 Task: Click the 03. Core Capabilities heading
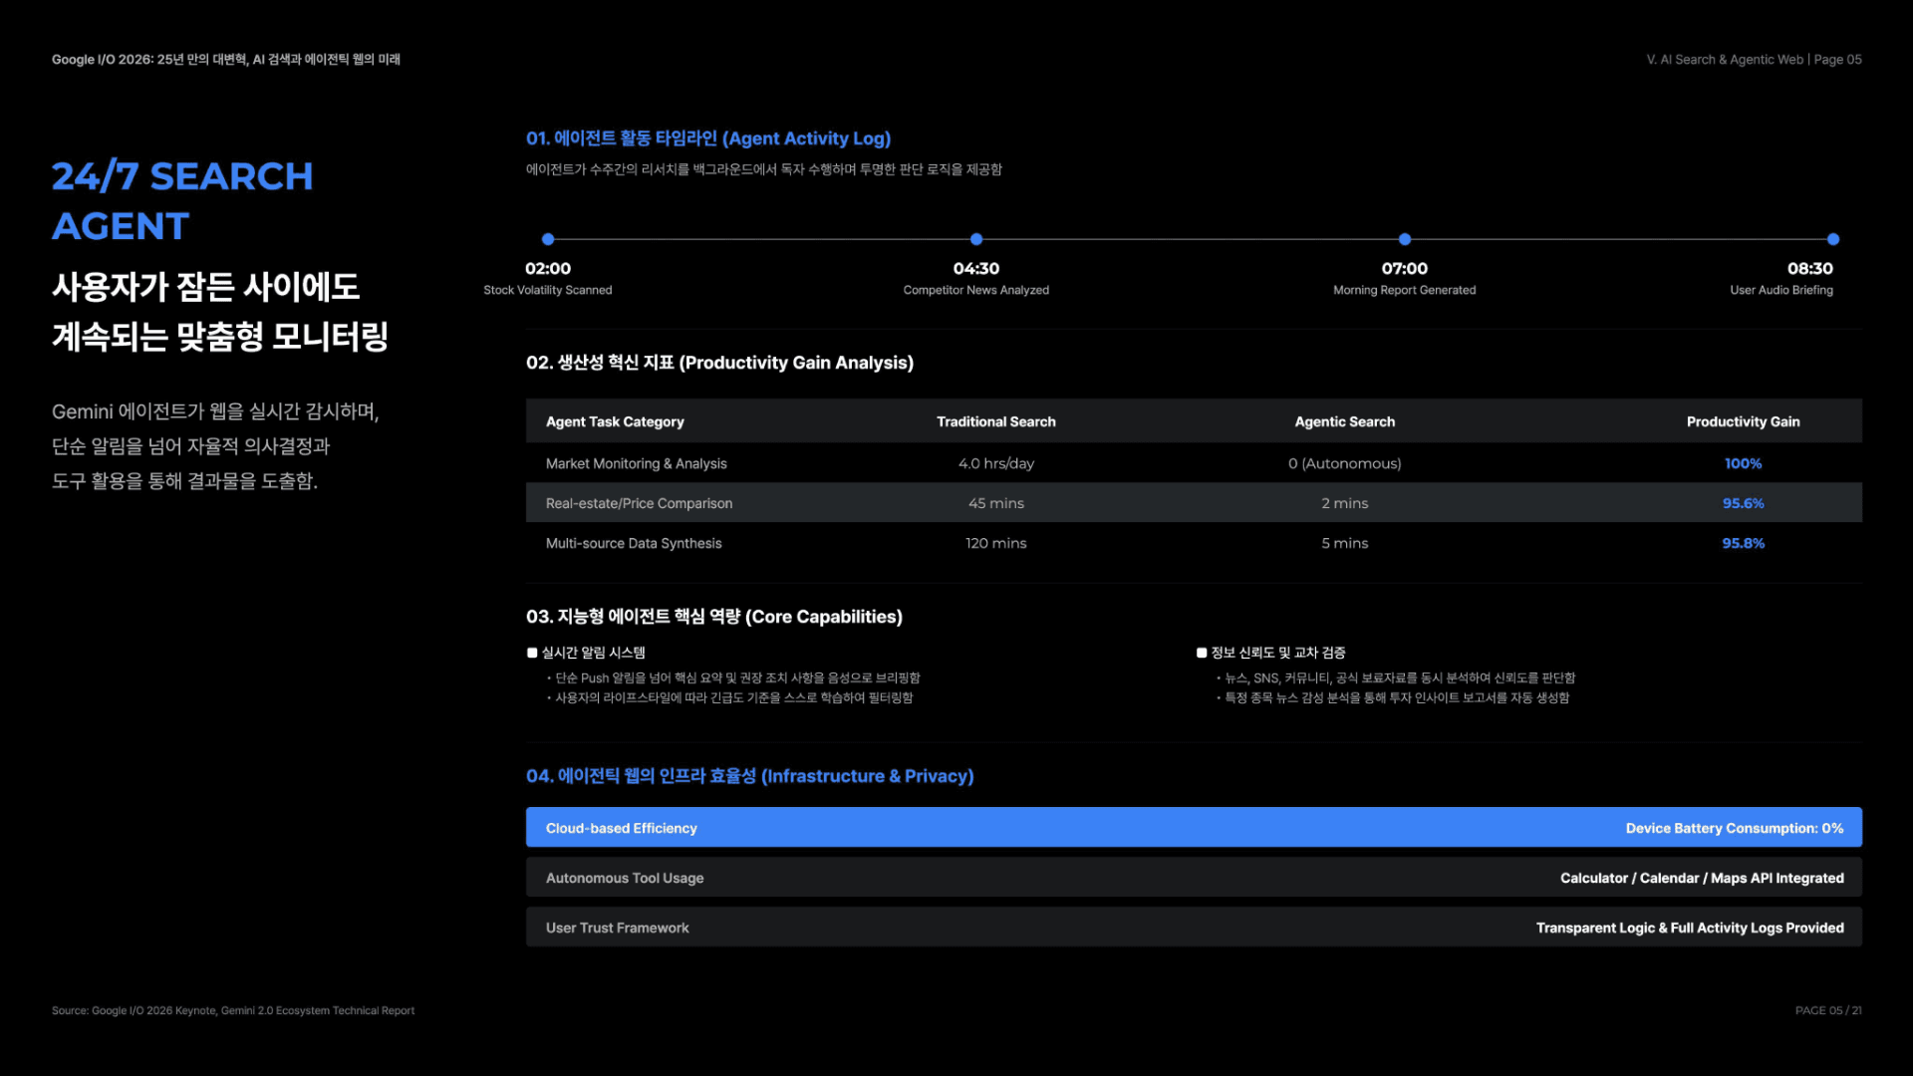714,617
